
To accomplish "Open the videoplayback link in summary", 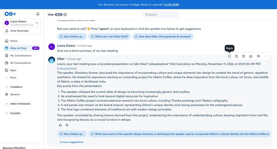I will coord(67,68).
